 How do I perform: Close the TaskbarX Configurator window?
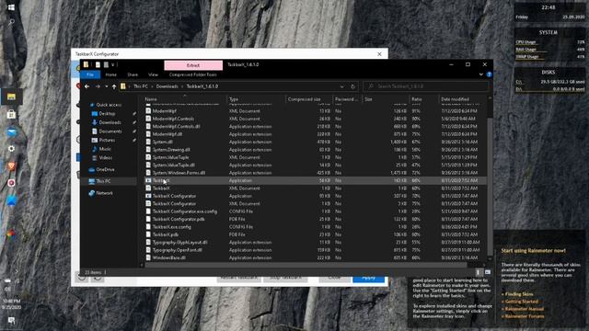[379, 54]
